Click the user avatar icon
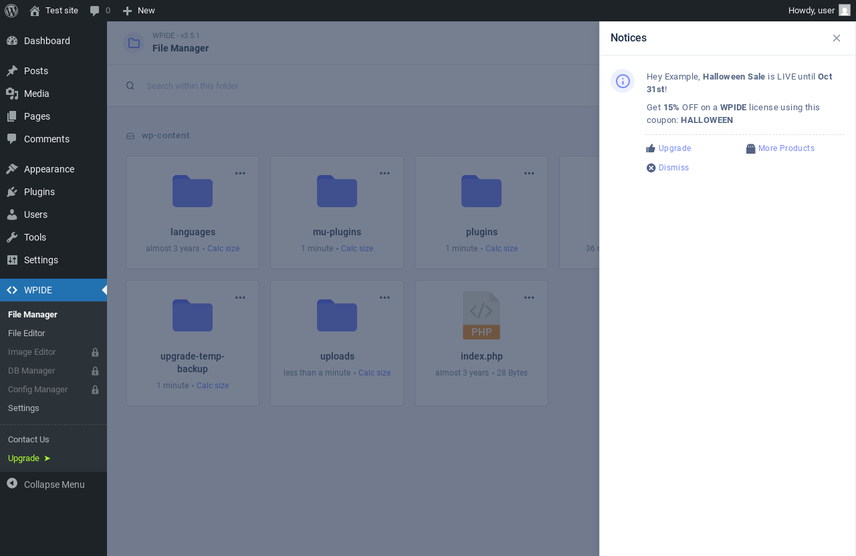 click(845, 11)
